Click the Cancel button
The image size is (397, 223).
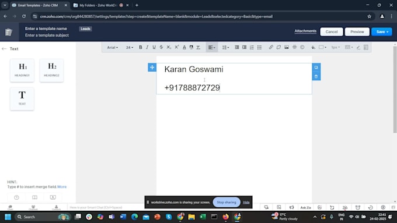[332, 32]
